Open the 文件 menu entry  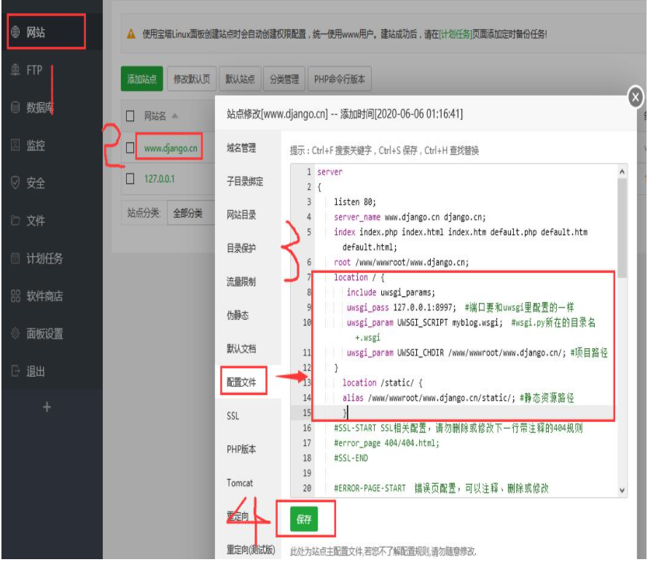36,220
